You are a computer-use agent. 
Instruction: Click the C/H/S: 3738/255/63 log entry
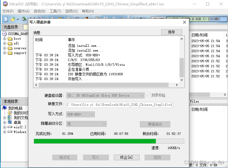(84, 60)
